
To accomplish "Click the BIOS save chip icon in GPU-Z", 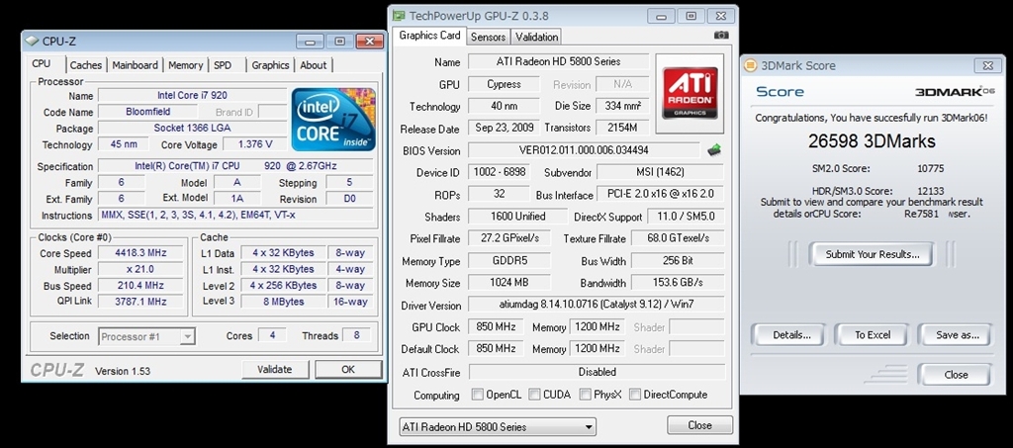I will tap(714, 150).
